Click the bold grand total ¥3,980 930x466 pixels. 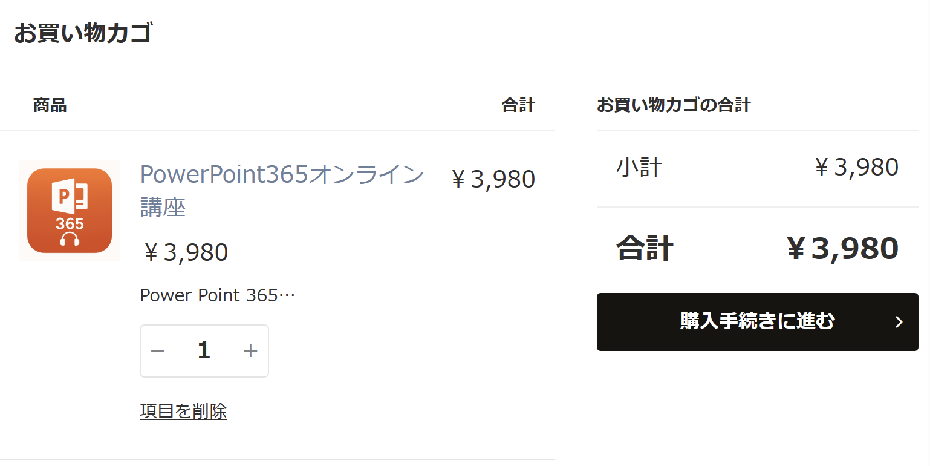842,248
